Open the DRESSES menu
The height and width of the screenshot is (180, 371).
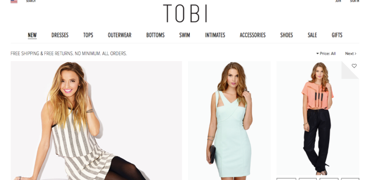click(60, 35)
